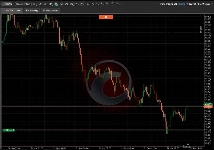The height and width of the screenshot is (150, 214).
Task: Click the zoom in magnifier icon
Action: click(40, 4)
